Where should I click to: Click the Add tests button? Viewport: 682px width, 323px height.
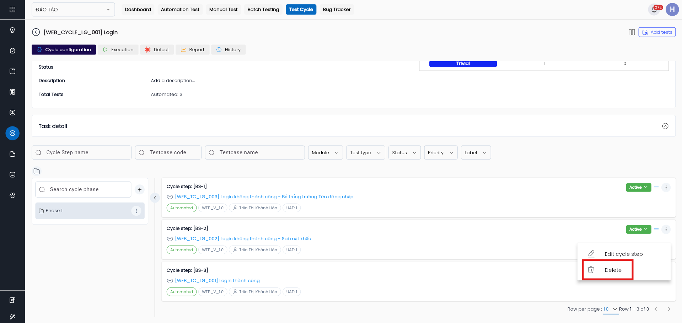coord(657,32)
